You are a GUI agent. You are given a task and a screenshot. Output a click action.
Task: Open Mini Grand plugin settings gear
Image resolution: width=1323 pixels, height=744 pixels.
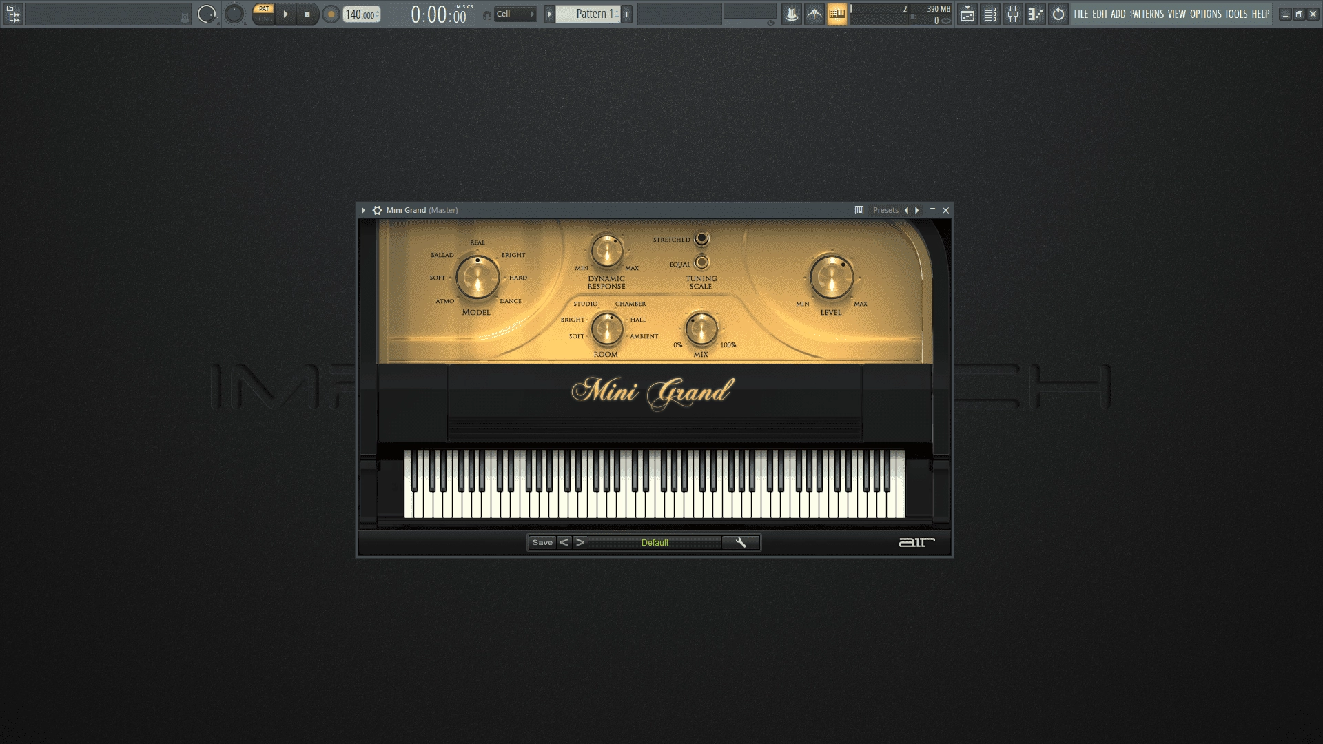pos(377,210)
